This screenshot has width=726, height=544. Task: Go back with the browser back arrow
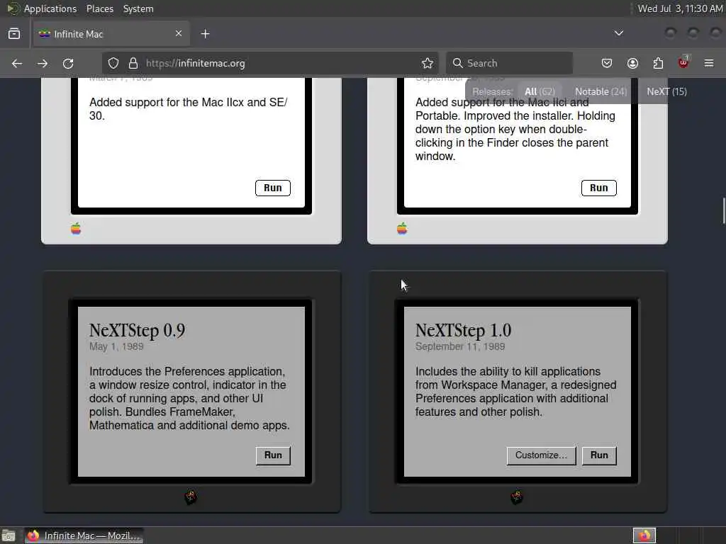click(17, 63)
